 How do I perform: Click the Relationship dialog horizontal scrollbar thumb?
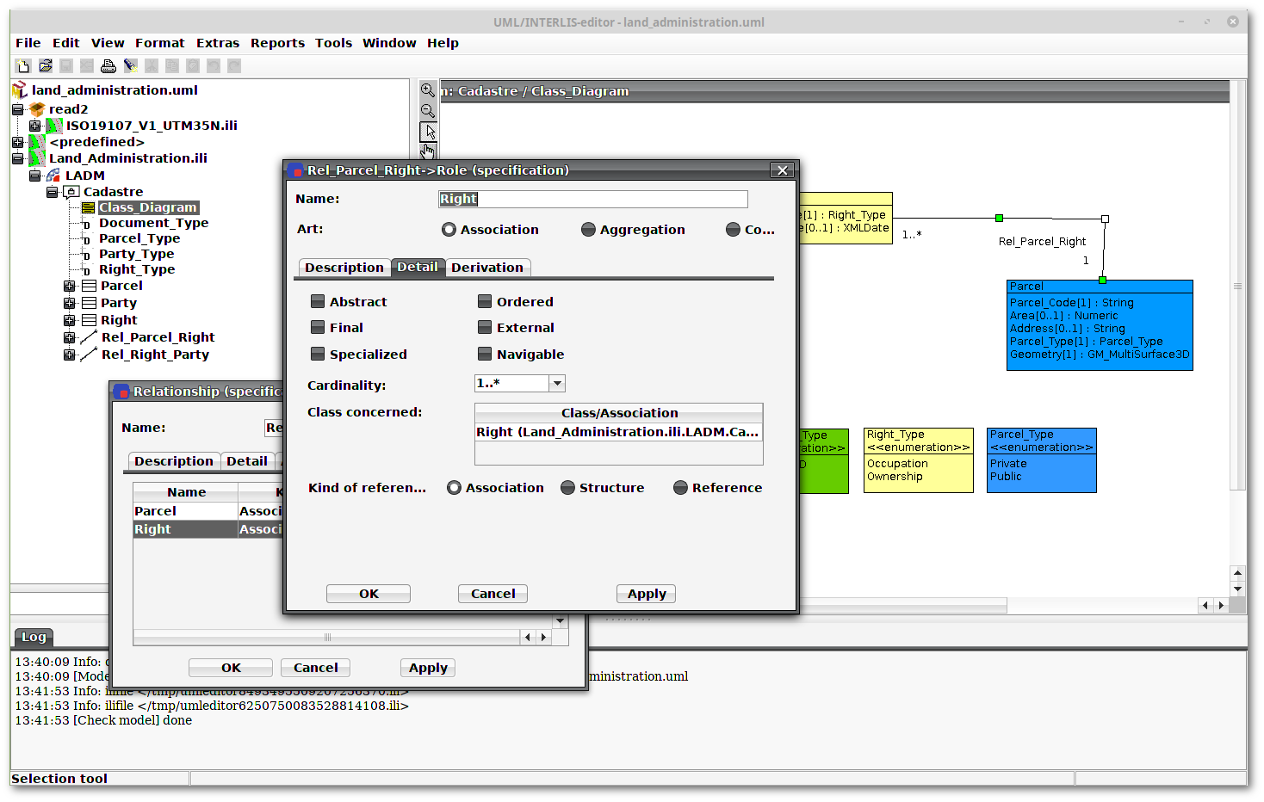[327, 638]
